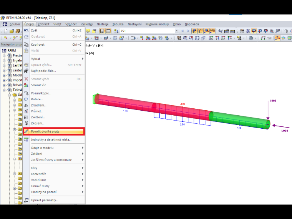
Task: Toggle the x.xx result values icon
Action: pos(212,31)
